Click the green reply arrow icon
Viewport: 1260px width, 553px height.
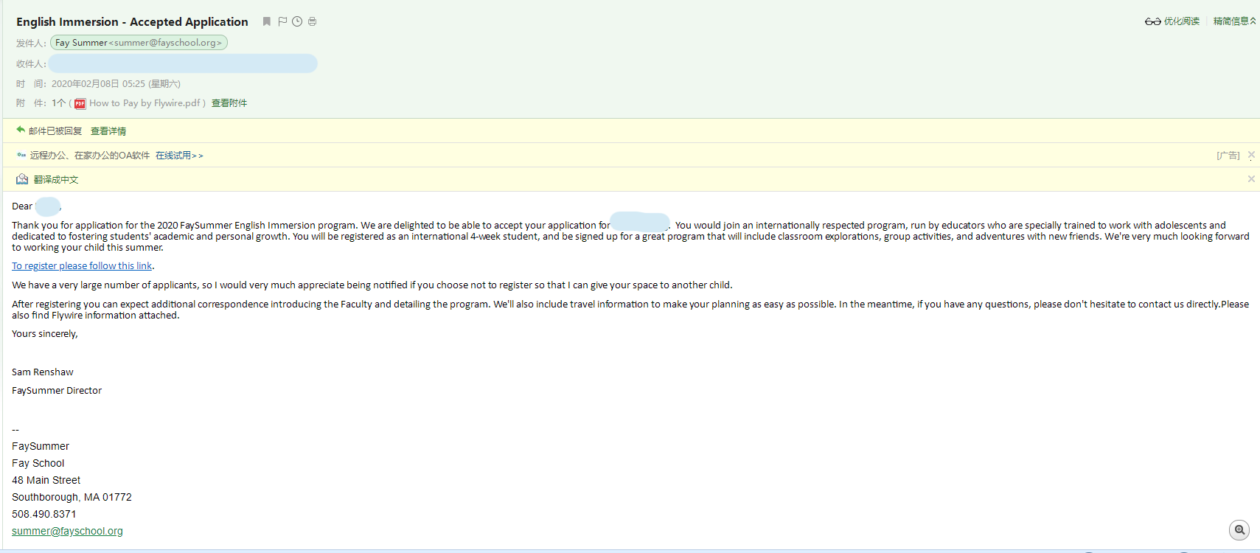coord(21,131)
